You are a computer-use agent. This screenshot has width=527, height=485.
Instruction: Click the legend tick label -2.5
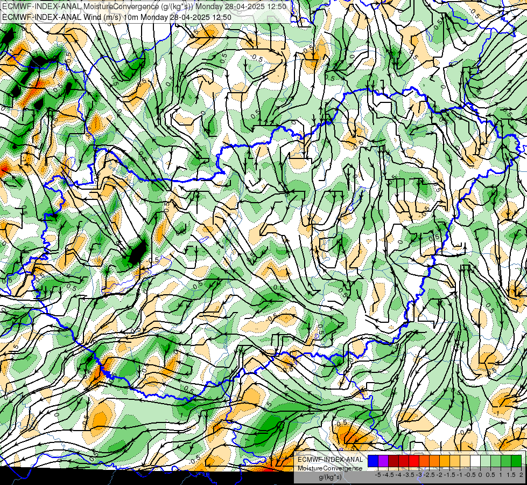[429, 475]
